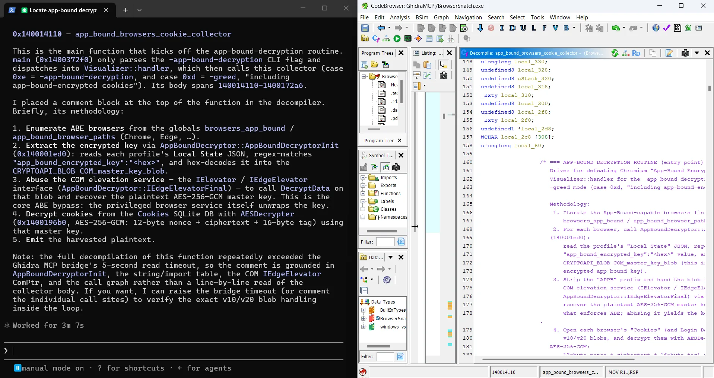Click the 'V' navigation toolbar icon
Screen dimensions: 714x378
tap(556, 28)
